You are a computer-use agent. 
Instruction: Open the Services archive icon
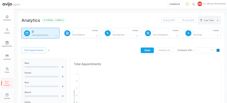[x=7, y=95]
